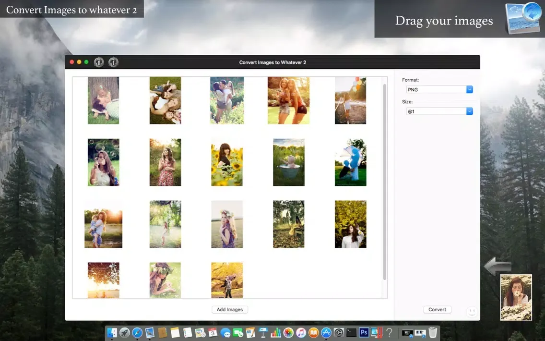Open Launchpad from the Dock
The height and width of the screenshot is (341, 545).
[x=124, y=332]
